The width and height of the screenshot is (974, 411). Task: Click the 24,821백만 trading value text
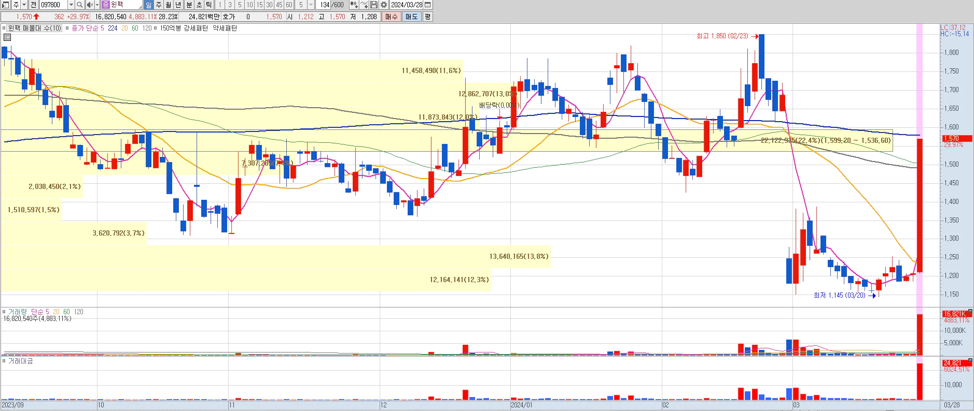click(204, 17)
